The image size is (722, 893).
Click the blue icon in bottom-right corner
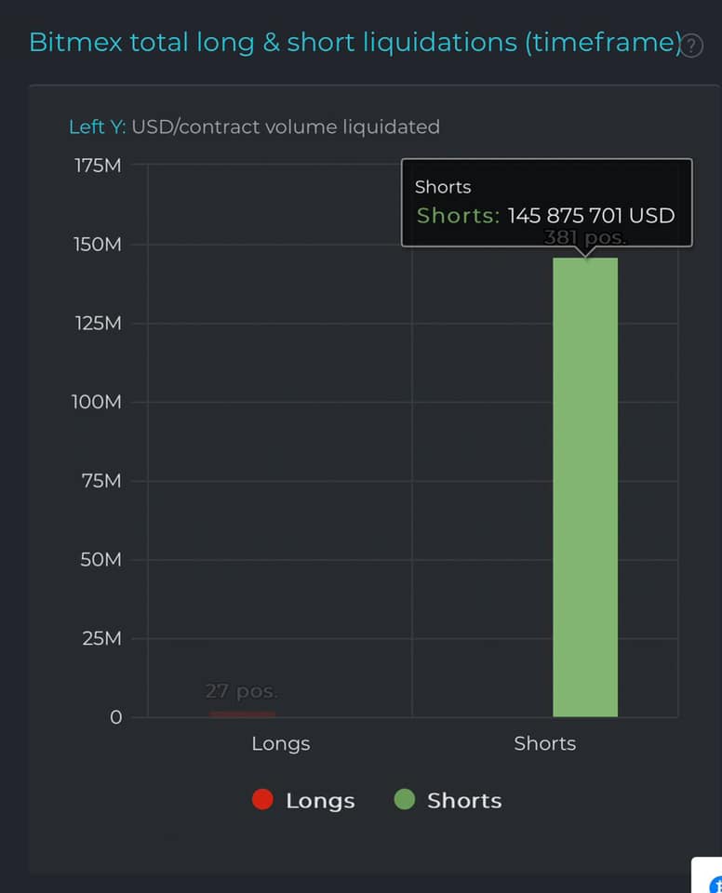[715, 885]
